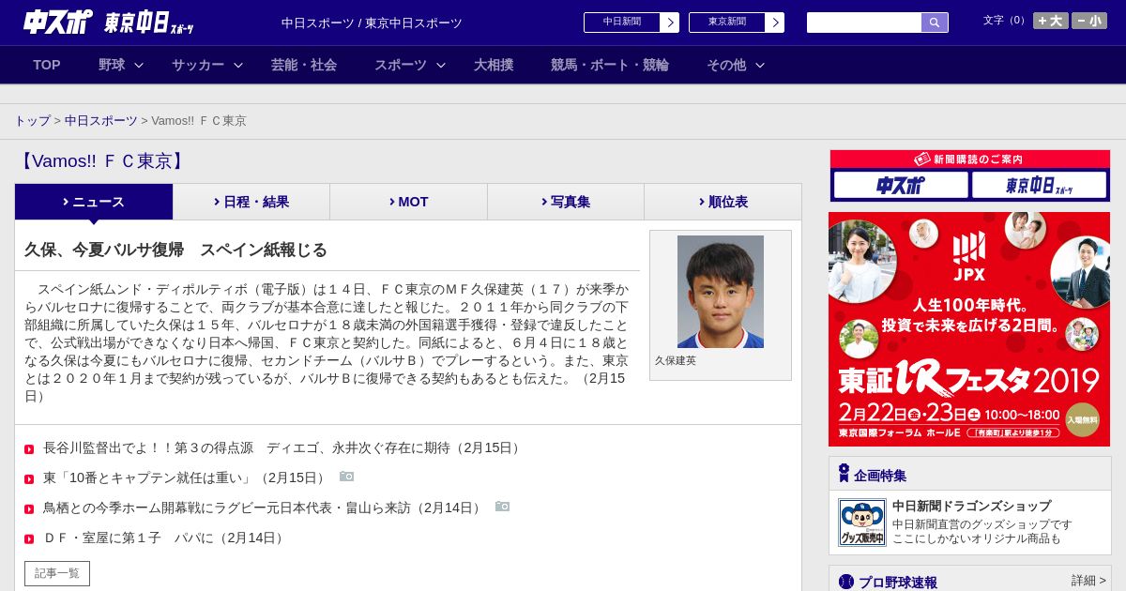Open 野球 navigation menu
This screenshot has width=1126, height=591.
coord(112,65)
